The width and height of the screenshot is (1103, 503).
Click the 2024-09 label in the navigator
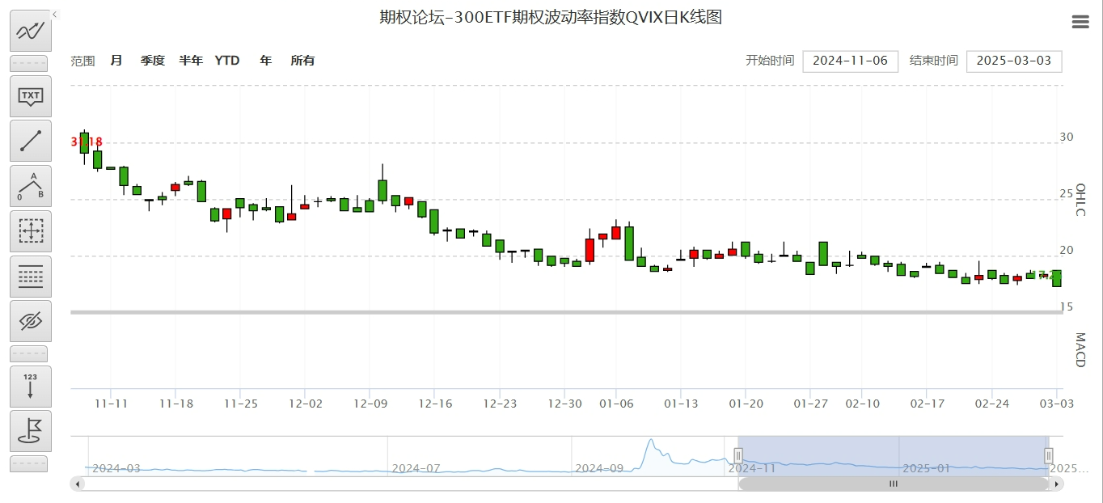click(x=599, y=468)
